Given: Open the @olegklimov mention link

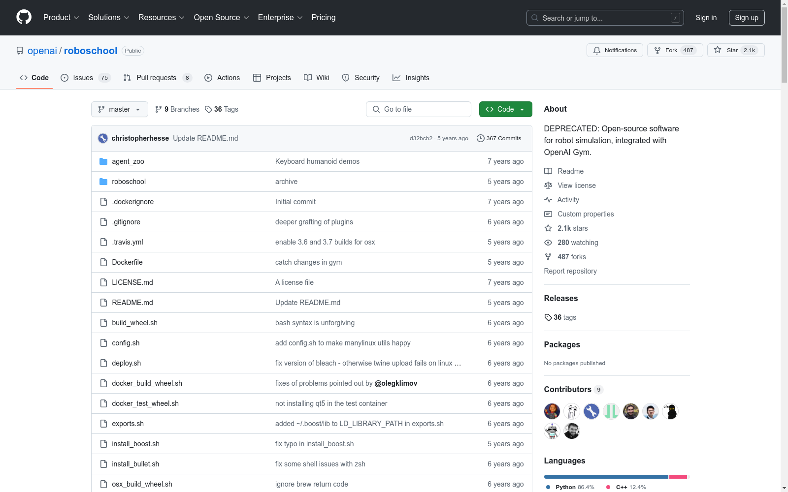Looking at the screenshot, I should point(396,383).
